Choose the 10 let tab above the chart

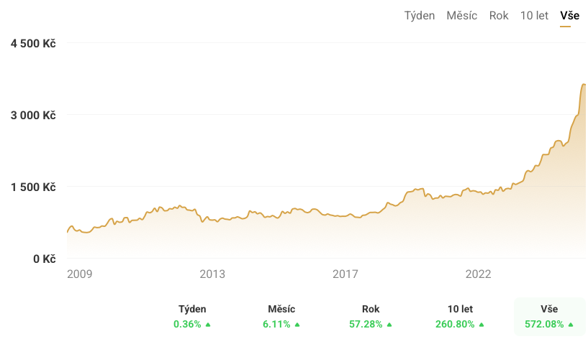(534, 16)
